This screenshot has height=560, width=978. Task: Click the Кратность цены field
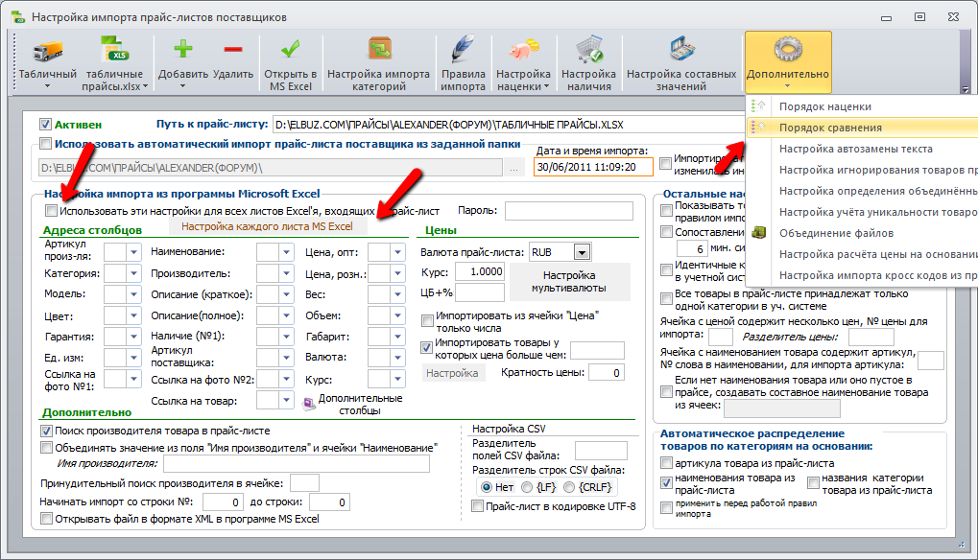[607, 372]
